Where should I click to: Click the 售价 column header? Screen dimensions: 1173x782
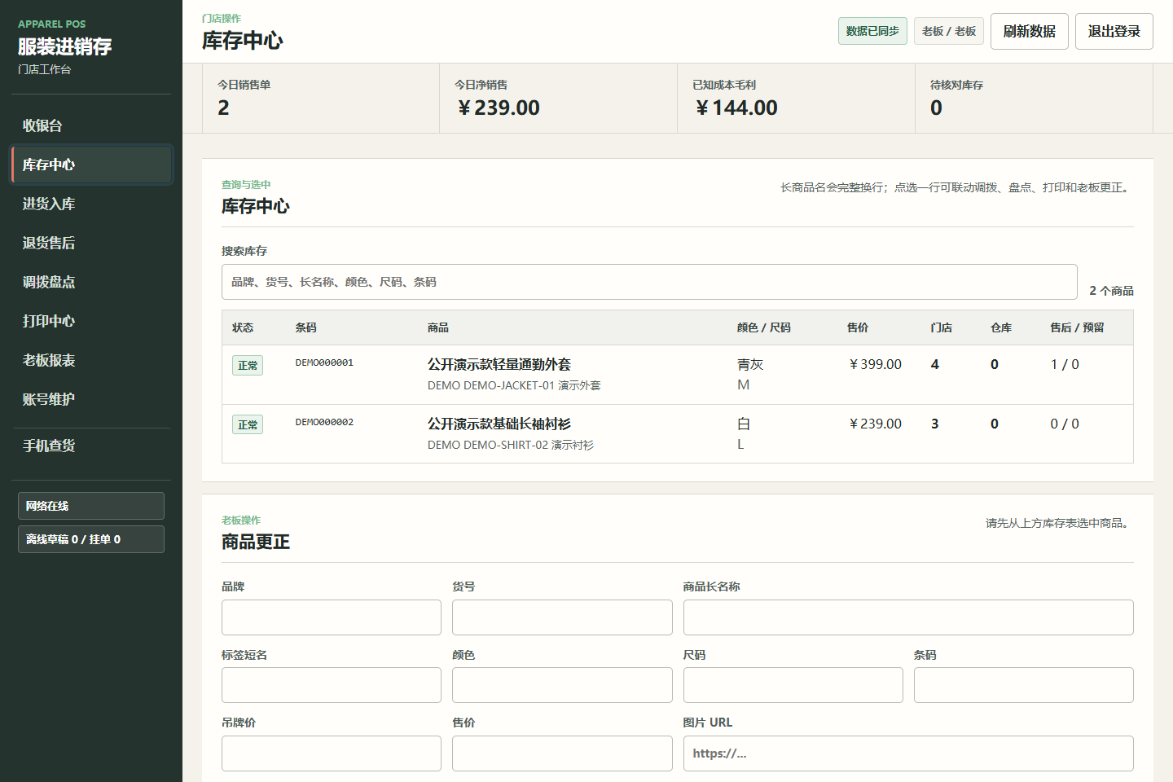pyautogui.click(x=858, y=327)
